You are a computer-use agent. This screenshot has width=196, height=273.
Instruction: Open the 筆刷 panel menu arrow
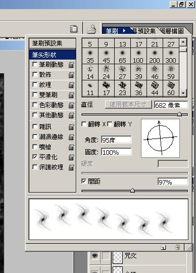124,31
